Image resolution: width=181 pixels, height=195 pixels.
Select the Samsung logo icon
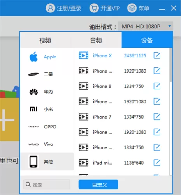(33, 74)
